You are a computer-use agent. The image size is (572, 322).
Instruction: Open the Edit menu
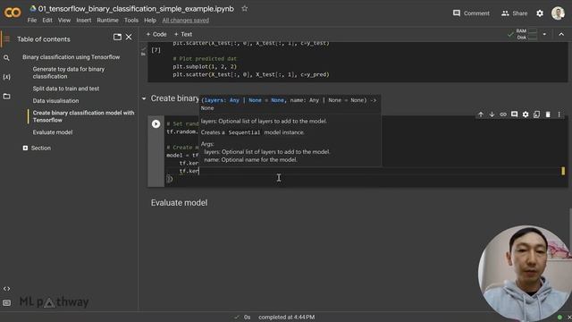[47, 20]
